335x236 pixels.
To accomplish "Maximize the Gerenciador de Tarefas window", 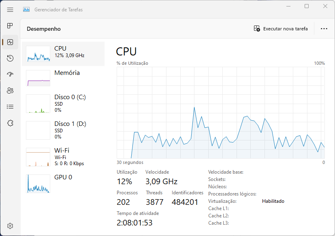I will (307, 6).
